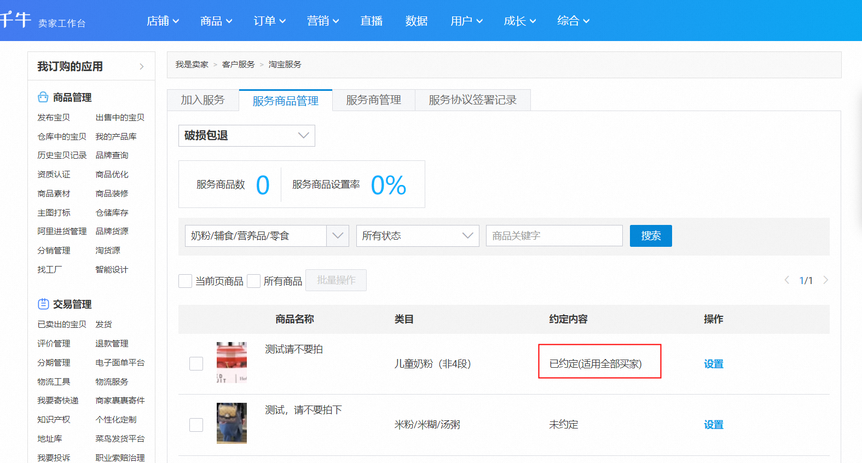The width and height of the screenshot is (862, 463).
Task: Open 评价管理 in sidebar
Action: (x=54, y=344)
